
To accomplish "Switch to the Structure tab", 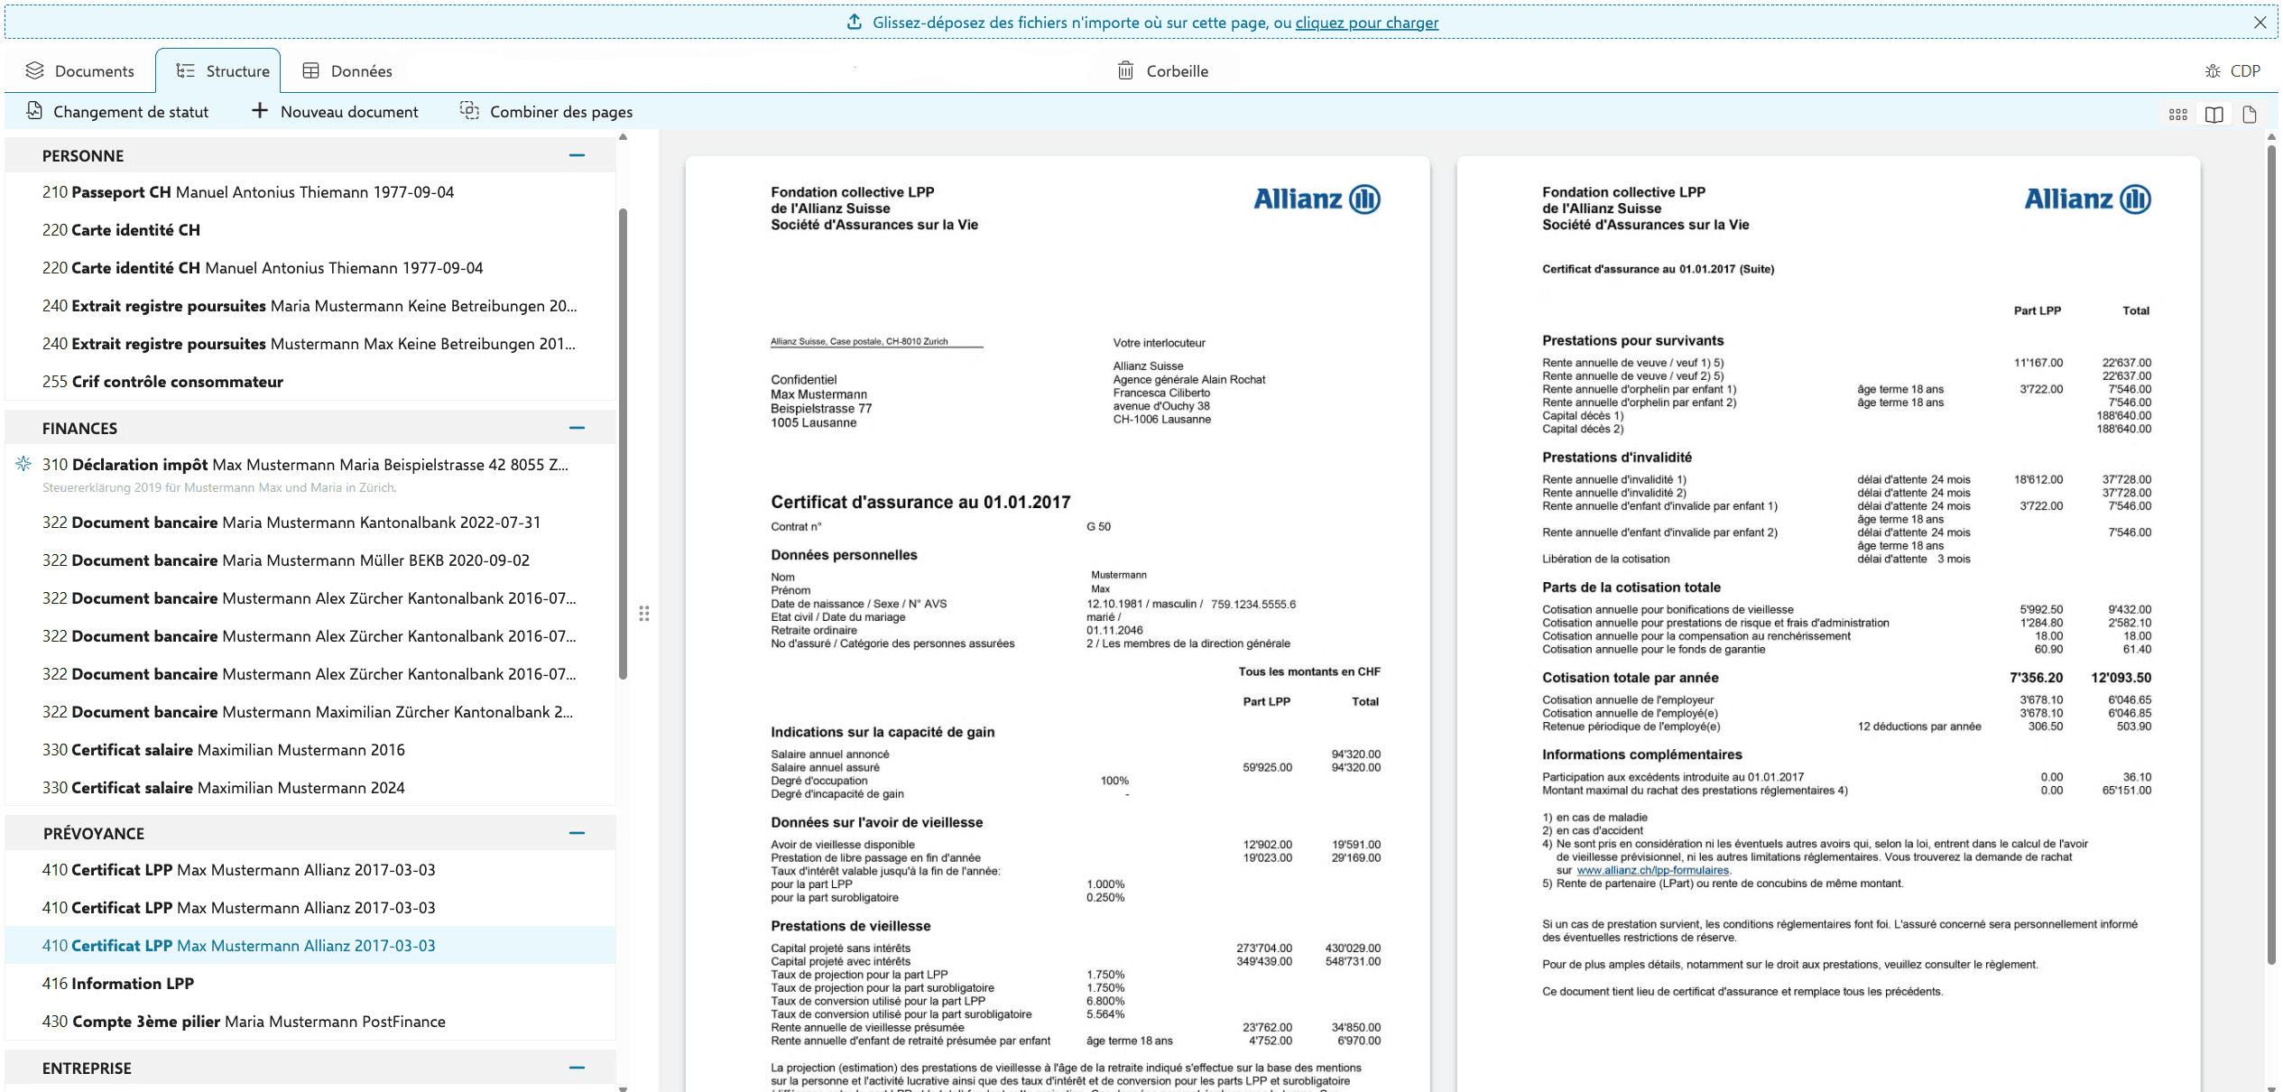I will (x=218, y=70).
